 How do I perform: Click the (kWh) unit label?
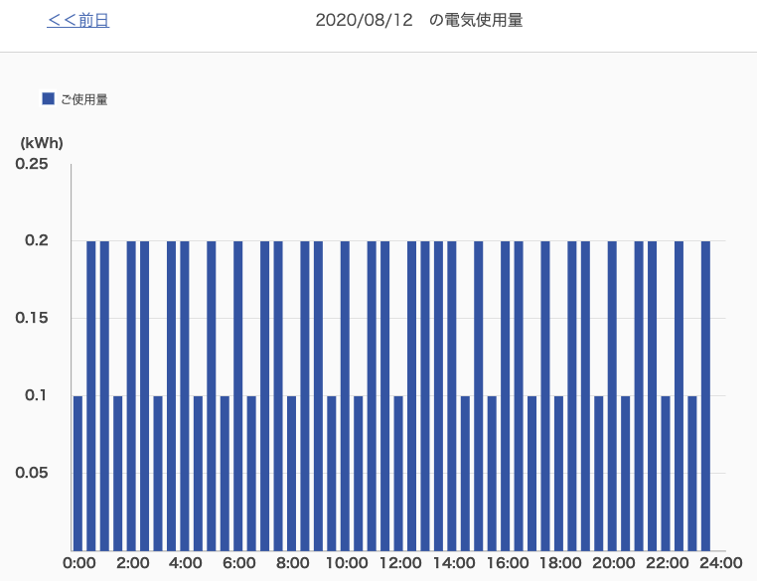[x=42, y=143]
